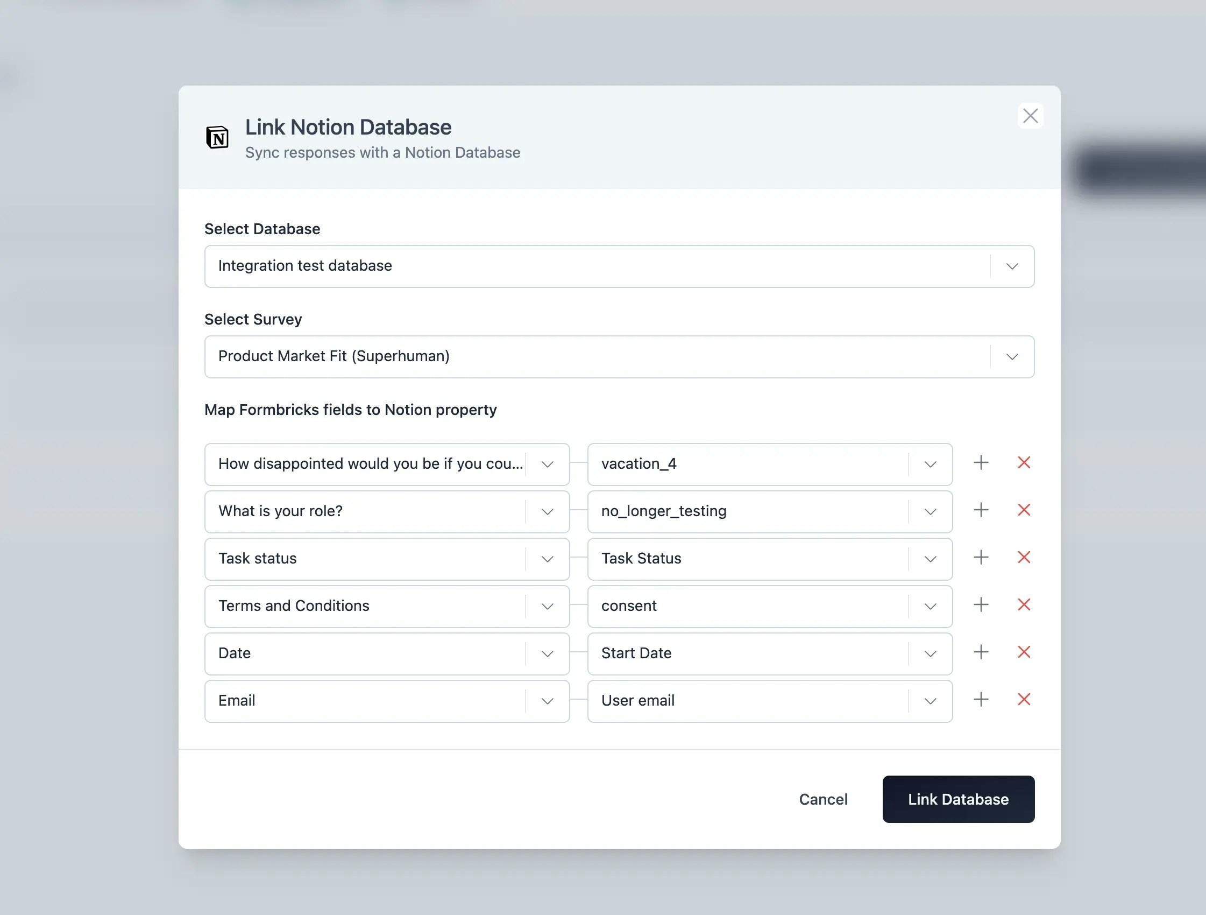This screenshot has height=915, width=1206.
Task: Open the Task status field dropdown
Action: tap(548, 559)
